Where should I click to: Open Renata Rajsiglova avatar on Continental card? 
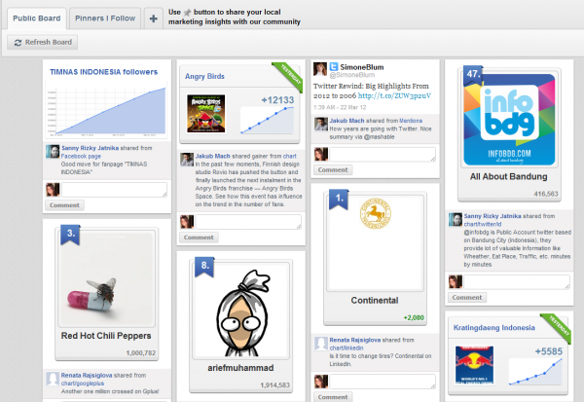321,344
